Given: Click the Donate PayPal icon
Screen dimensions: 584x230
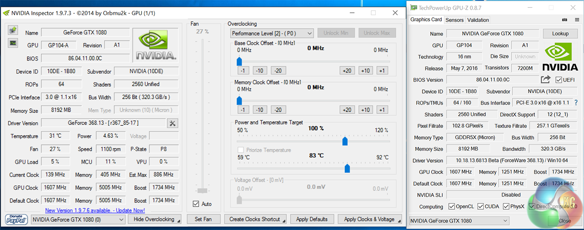Looking at the screenshot, I should pos(17,219).
